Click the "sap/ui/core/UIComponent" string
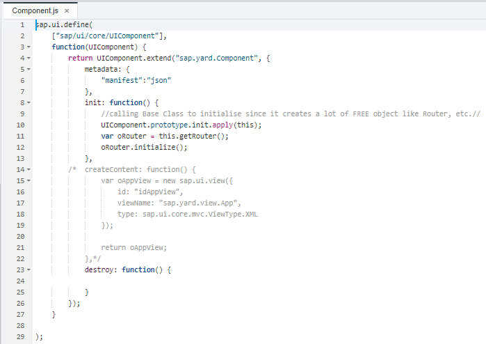Viewport: 486px width, 344px height. coord(107,36)
